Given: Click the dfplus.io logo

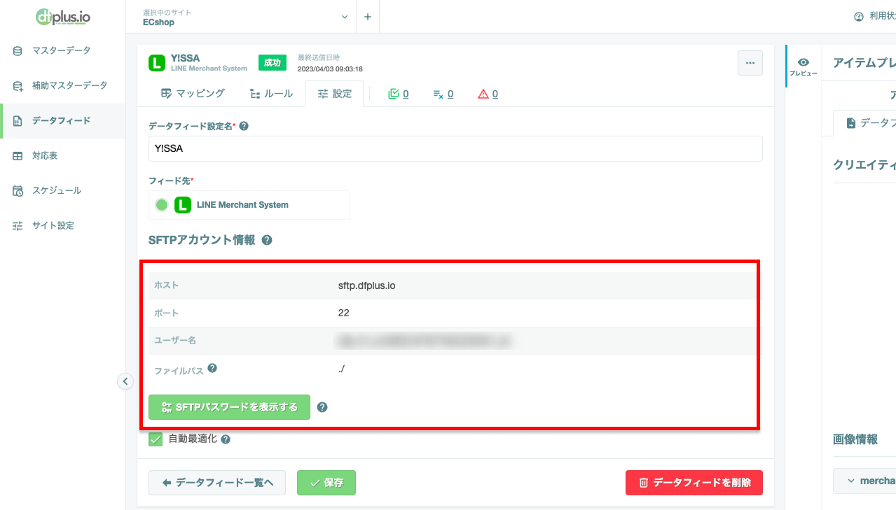Looking at the screenshot, I should click(62, 16).
